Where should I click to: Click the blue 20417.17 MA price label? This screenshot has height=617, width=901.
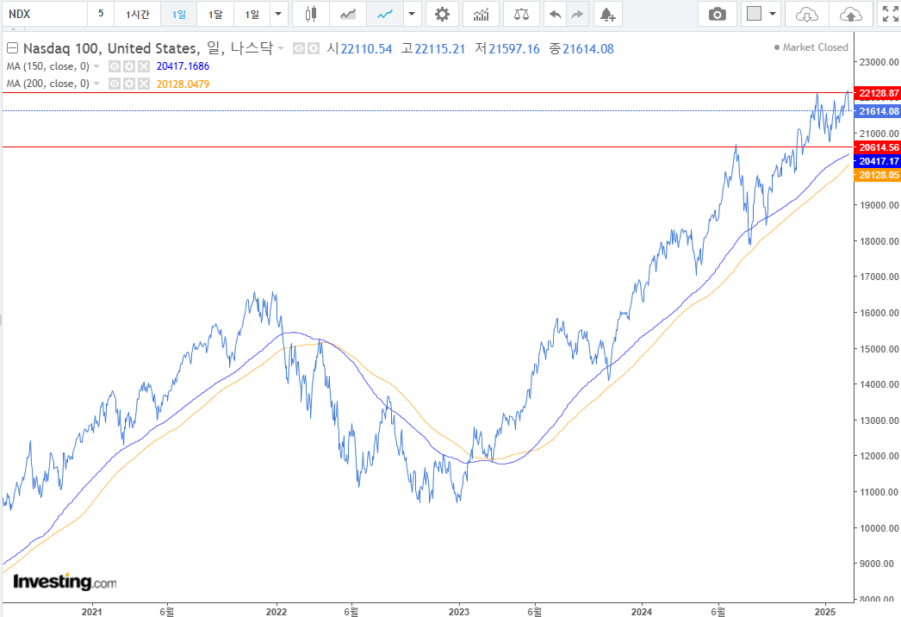pos(878,162)
